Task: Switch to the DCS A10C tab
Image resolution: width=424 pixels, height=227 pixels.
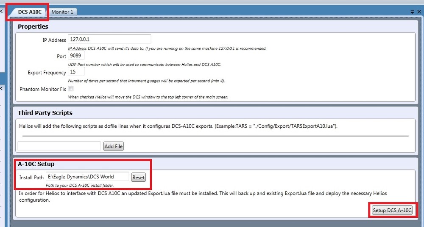Action: click(x=29, y=12)
